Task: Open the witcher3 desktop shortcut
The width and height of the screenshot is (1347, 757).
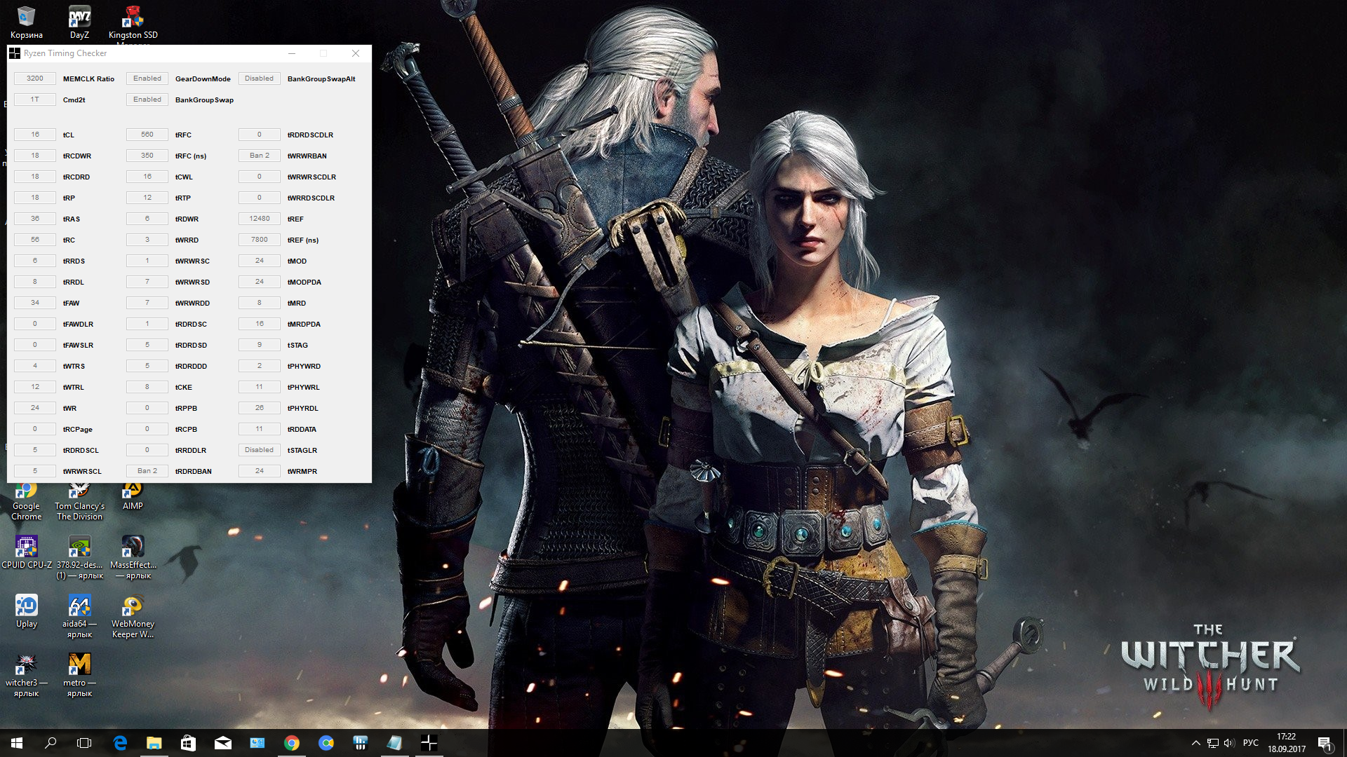Action: [27, 664]
